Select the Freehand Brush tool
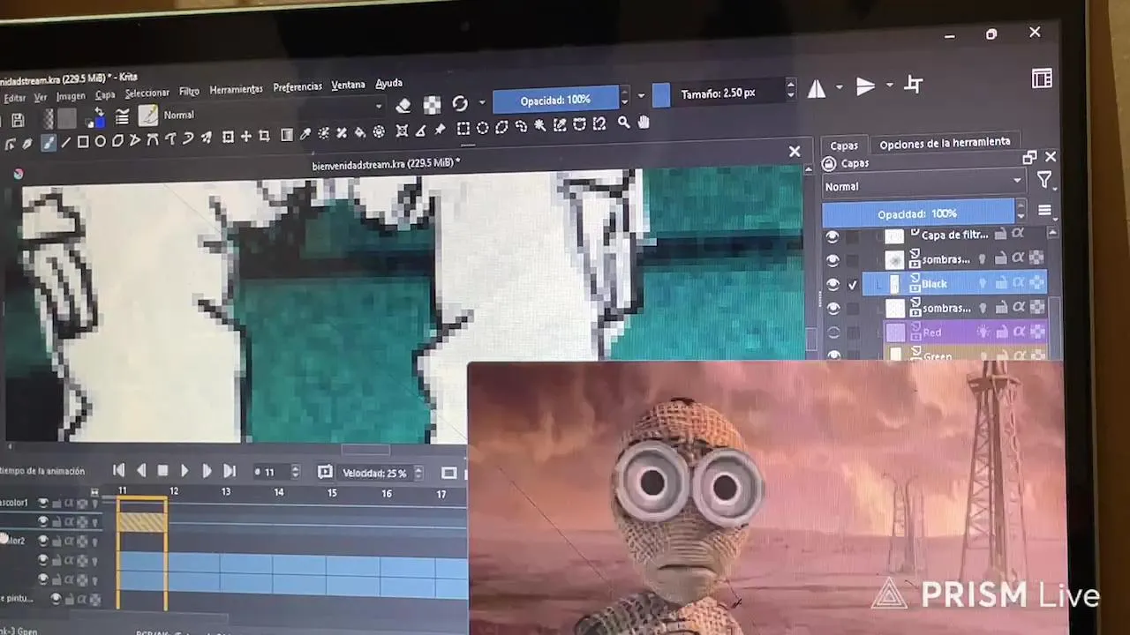The height and width of the screenshot is (635, 1130). point(49,142)
